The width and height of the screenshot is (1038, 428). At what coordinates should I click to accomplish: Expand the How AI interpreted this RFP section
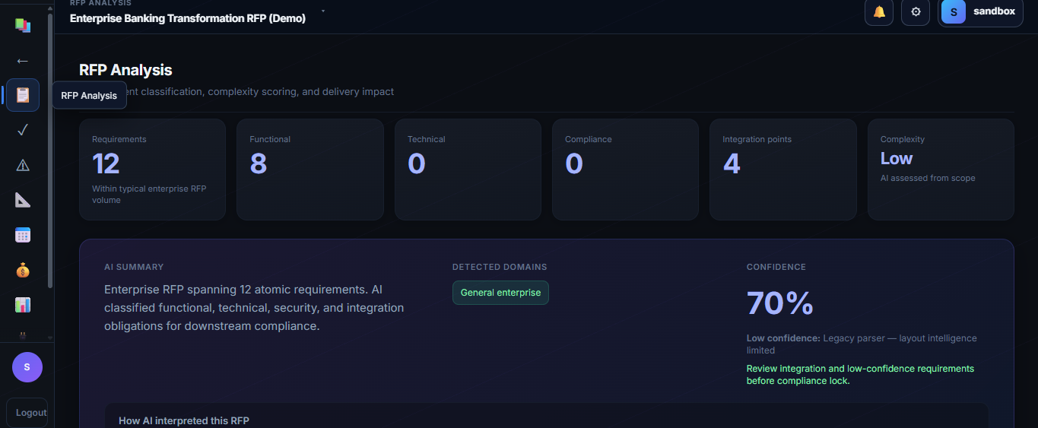(546, 417)
